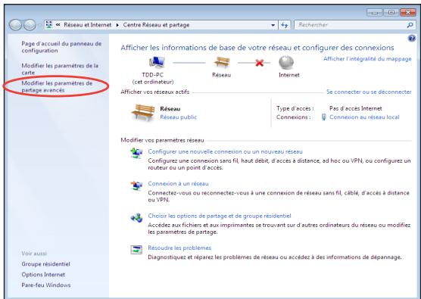Click Se connecter ou se déconnecter link
The width and height of the screenshot is (421, 299).
(x=369, y=92)
